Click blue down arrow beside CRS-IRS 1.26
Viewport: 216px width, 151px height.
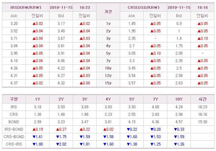(176, 144)
